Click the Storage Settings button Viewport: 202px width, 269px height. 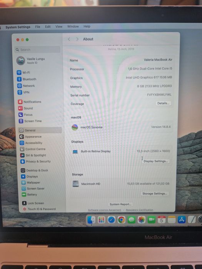pos(155,193)
